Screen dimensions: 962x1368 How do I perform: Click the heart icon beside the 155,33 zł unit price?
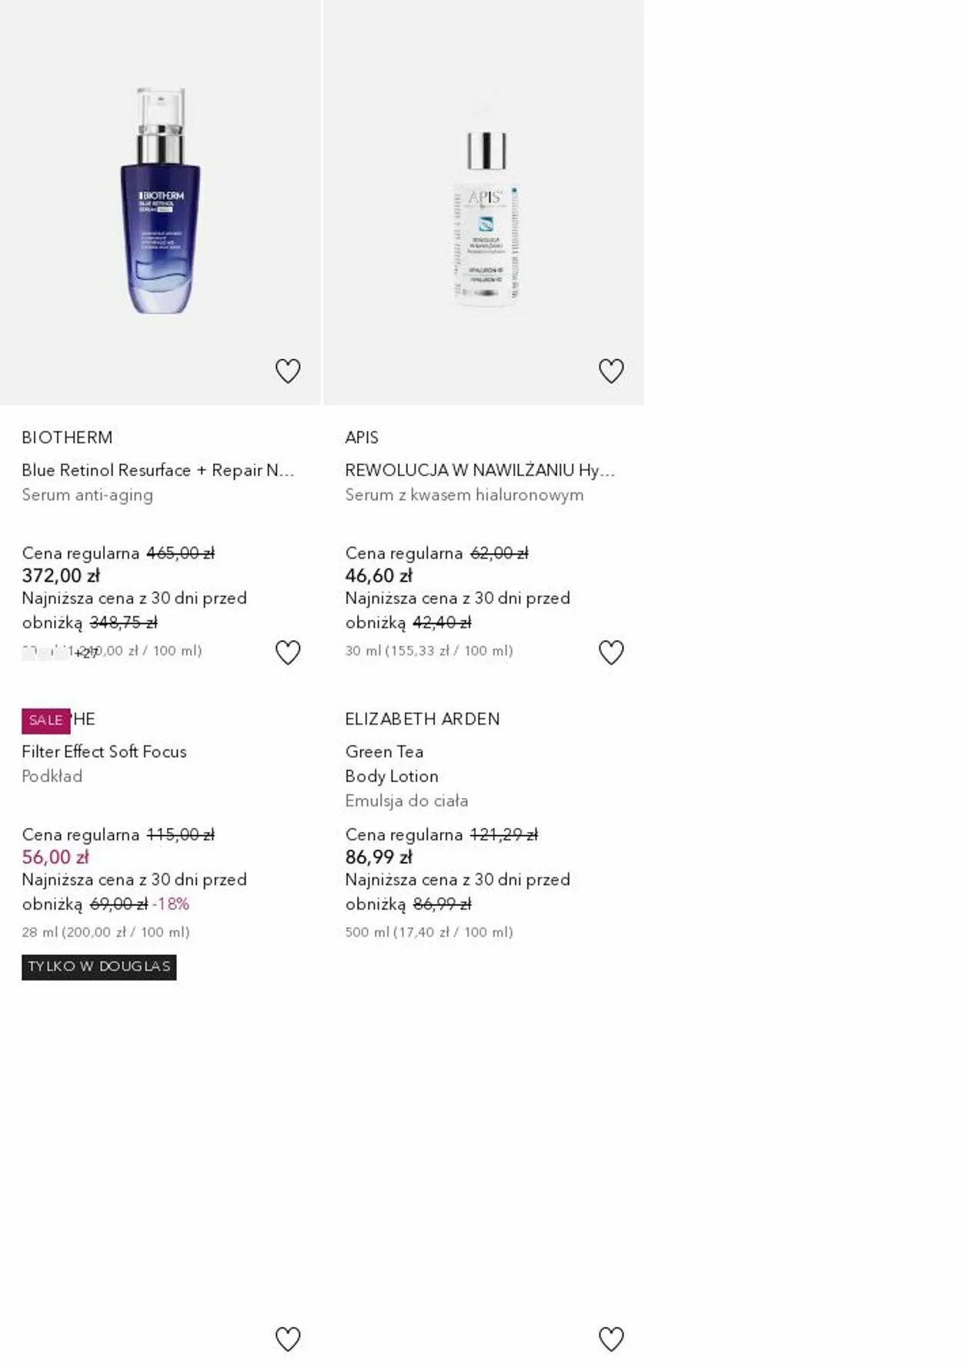(x=611, y=652)
